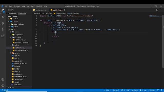The width and height of the screenshot is (164, 92).
Task: Open the Extensions view
Action: tap(3, 36)
